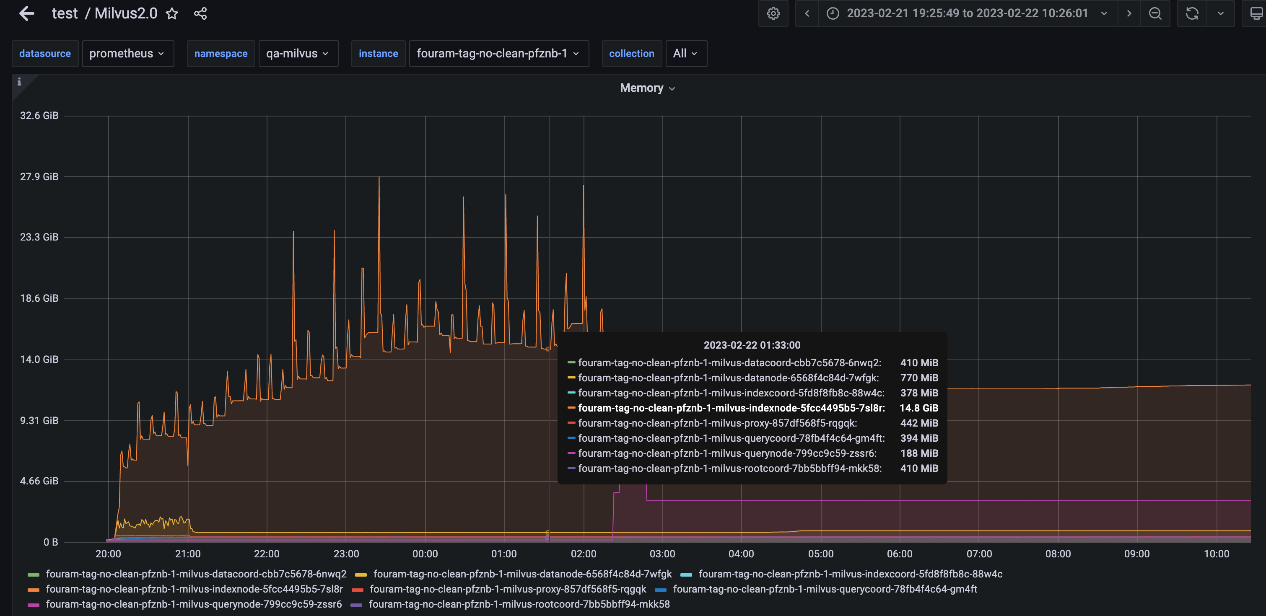The image size is (1266, 616).
Task: Toggle visibility of the querynode-zssr6 series
Action: [x=193, y=604]
